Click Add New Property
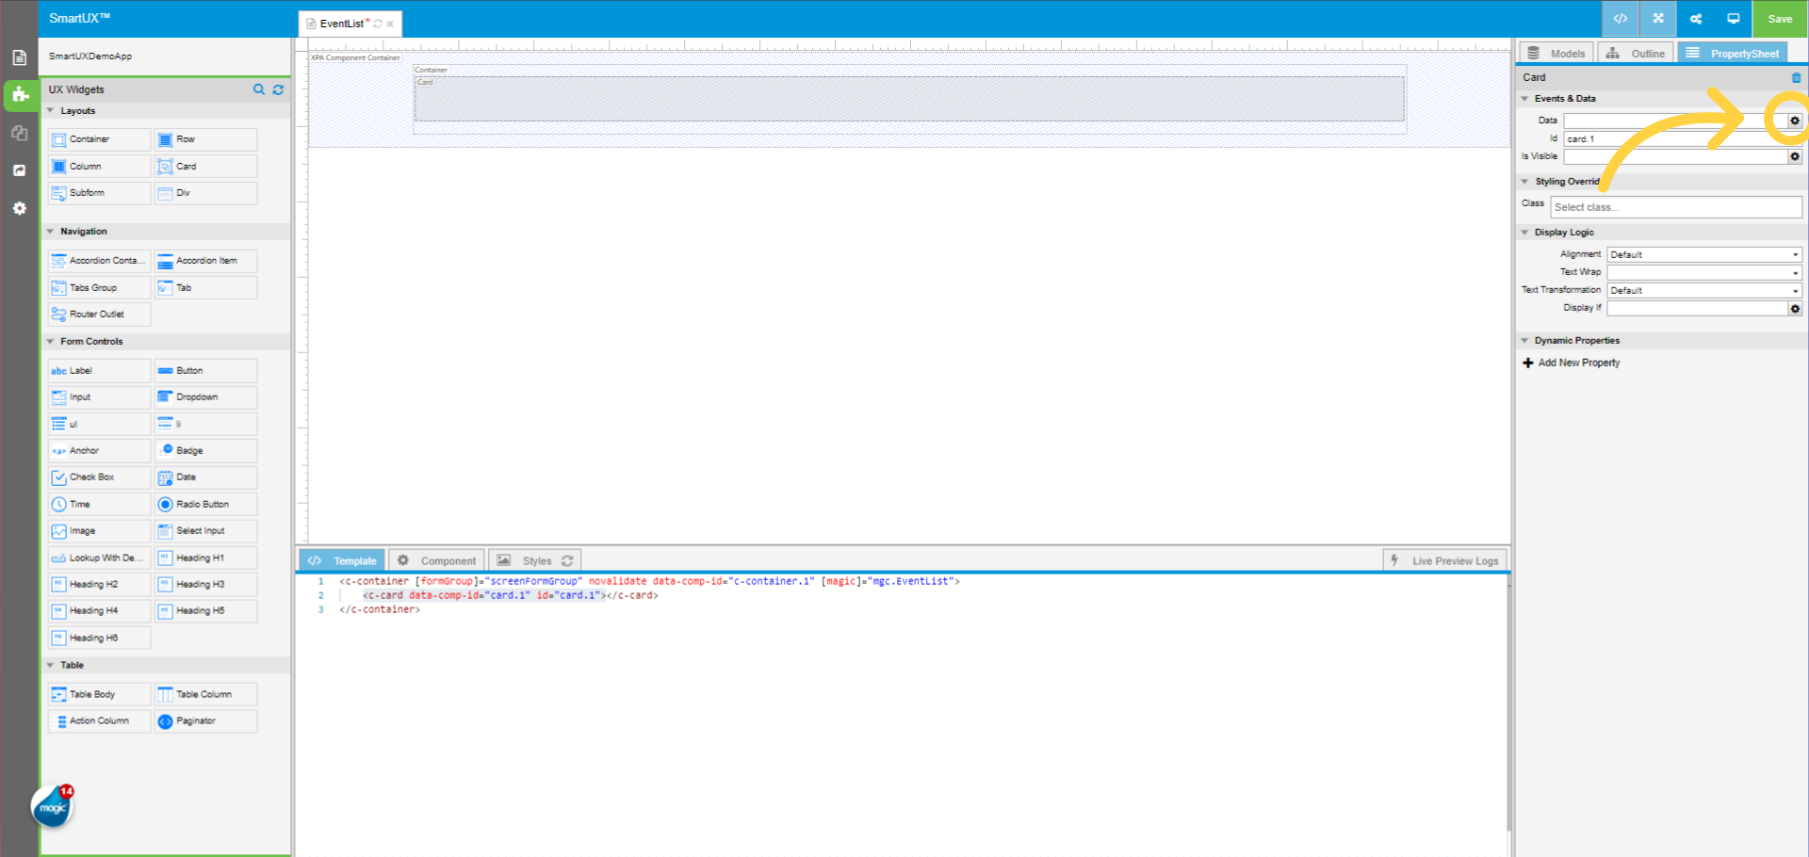Image resolution: width=1809 pixels, height=857 pixels. 1572,363
